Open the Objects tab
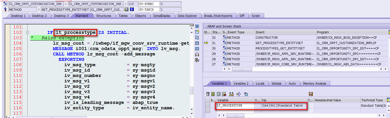390x118 pixels. (x=141, y=16)
